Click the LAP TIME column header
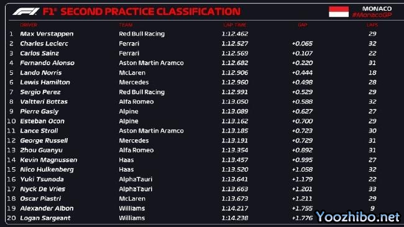The width and height of the screenshot is (404, 227). pos(235,25)
